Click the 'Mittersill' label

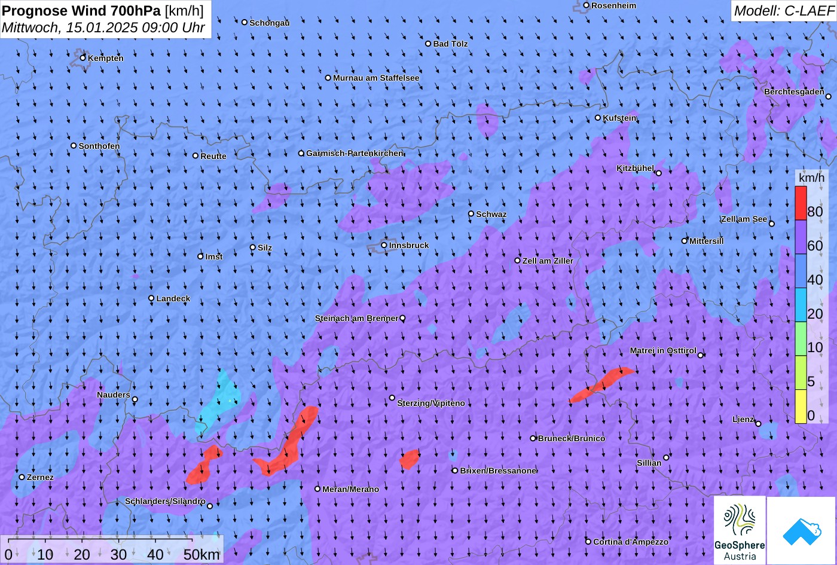click(x=707, y=241)
